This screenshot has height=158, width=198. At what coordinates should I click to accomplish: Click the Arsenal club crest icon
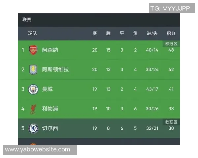[33, 50]
